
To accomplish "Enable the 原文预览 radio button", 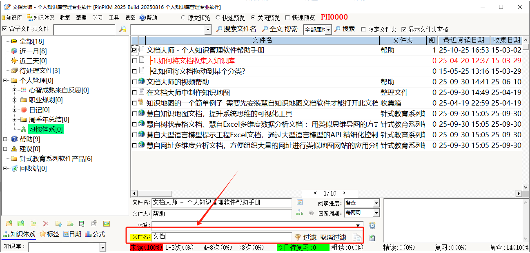I will (183, 18).
